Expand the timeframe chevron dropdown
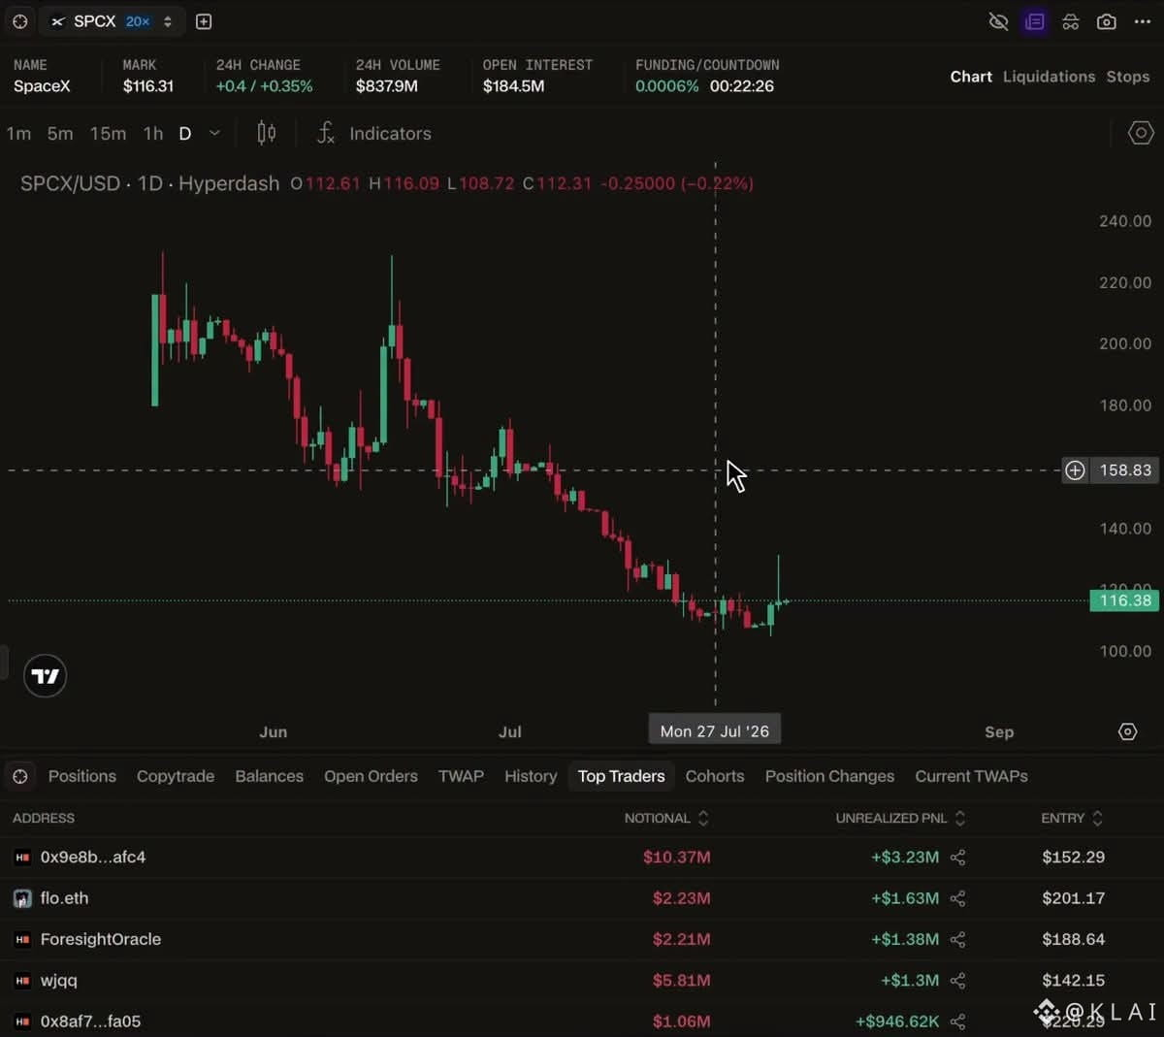Viewport: 1164px width, 1037px height. [x=214, y=133]
